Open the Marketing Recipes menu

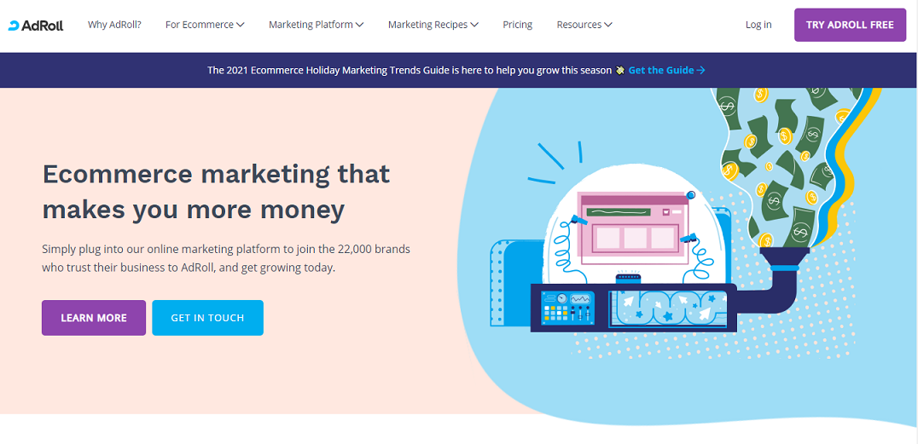pos(433,25)
